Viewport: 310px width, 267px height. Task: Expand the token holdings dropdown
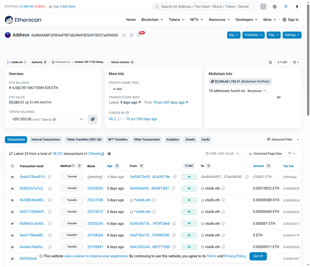pyautogui.click(x=48, y=119)
